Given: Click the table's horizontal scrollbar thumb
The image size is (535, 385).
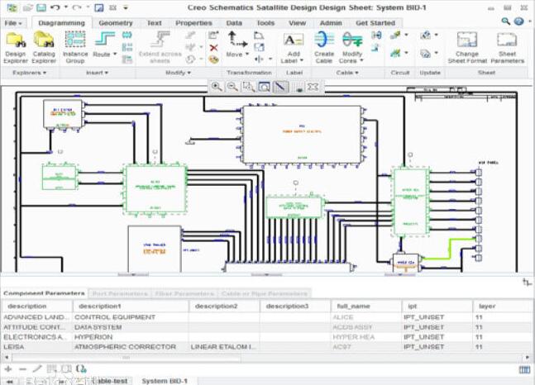Looking at the screenshot, I should point(127,358).
